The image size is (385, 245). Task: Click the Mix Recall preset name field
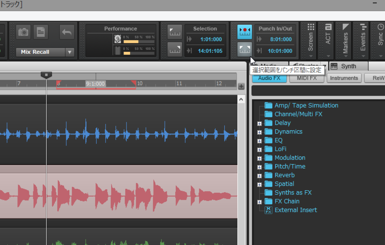40,52
